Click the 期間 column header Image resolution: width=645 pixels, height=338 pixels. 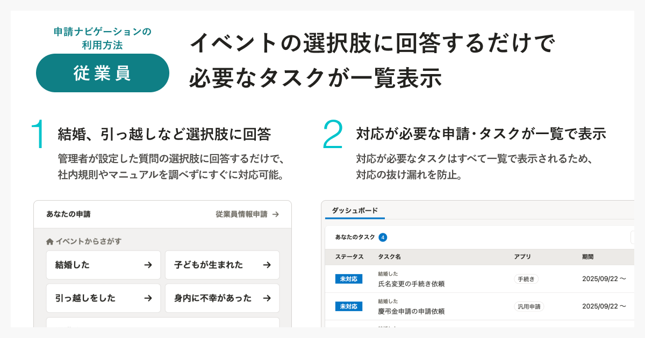tap(589, 257)
